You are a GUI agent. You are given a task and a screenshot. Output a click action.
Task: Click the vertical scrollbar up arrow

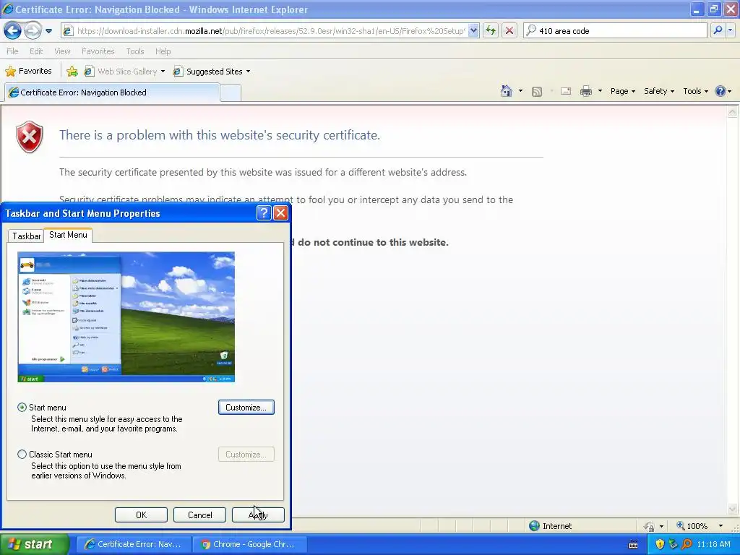[732, 112]
